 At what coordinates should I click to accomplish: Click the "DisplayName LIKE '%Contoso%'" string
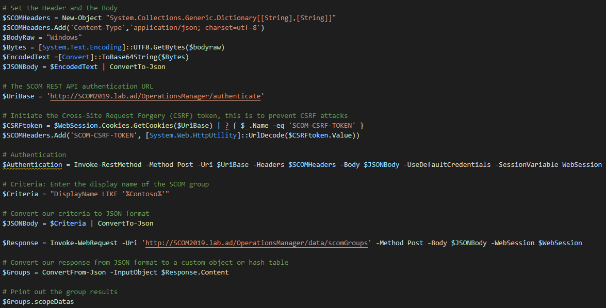(110, 194)
